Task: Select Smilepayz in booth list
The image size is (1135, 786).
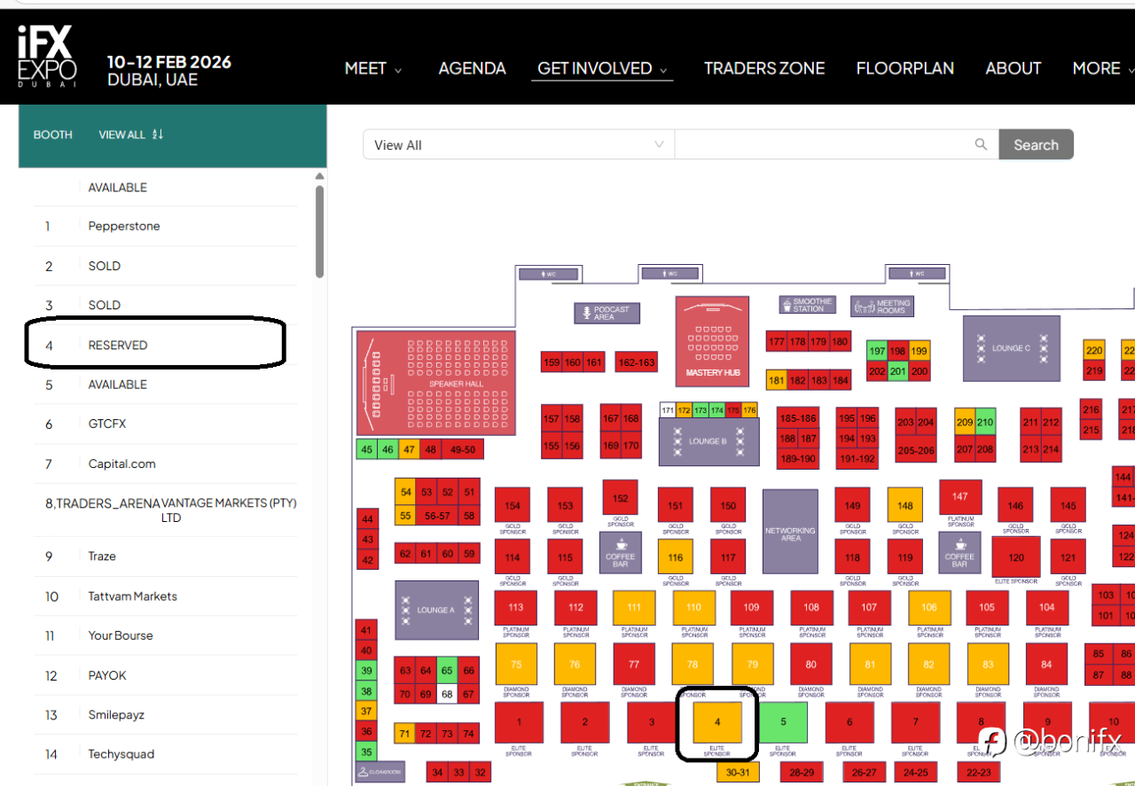Action: 166,714
